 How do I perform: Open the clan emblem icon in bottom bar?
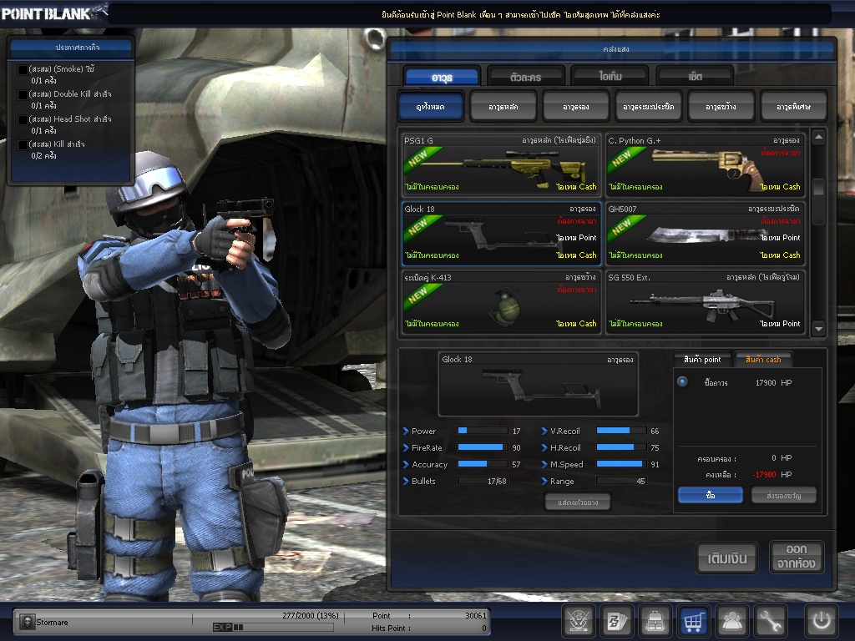pyautogui.click(x=578, y=621)
